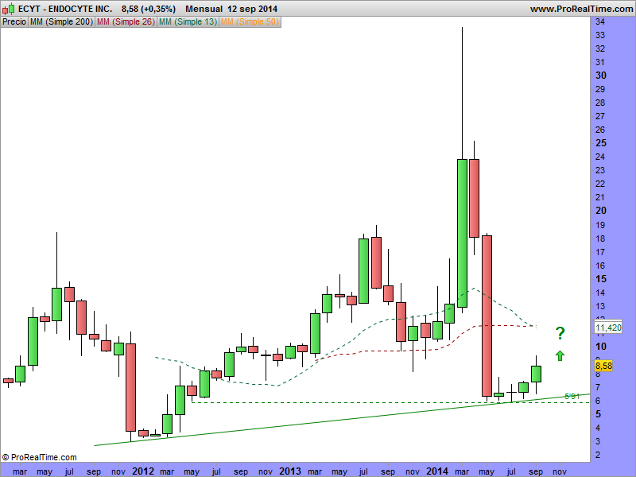Click the 34 value on price axis
Image resolution: width=636 pixels, height=477 pixels.
pyautogui.click(x=600, y=21)
